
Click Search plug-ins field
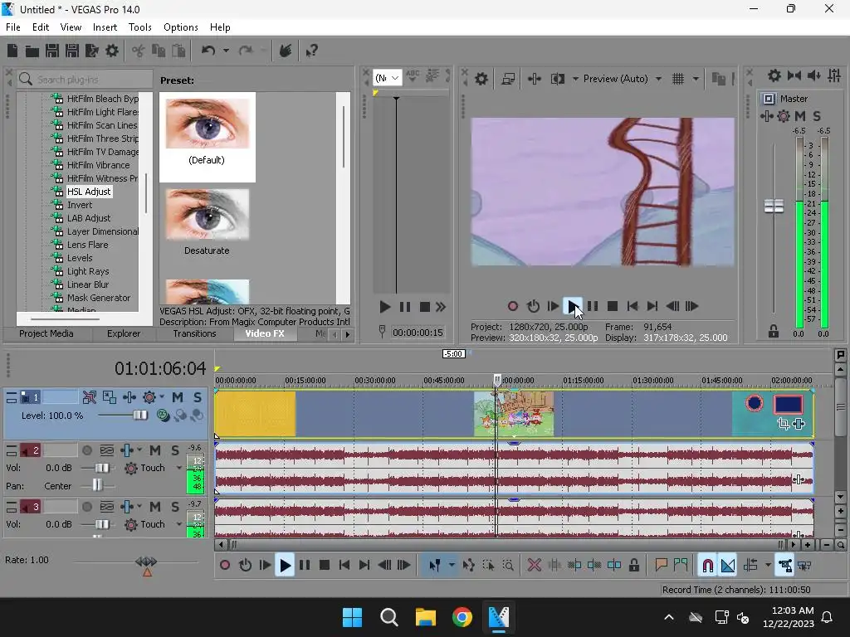85,80
